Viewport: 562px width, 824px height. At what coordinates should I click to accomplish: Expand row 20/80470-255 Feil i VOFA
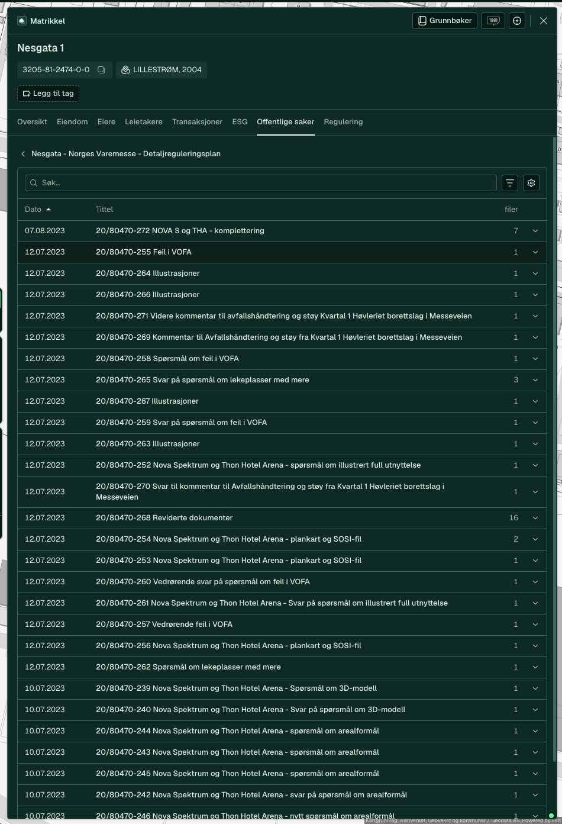535,252
